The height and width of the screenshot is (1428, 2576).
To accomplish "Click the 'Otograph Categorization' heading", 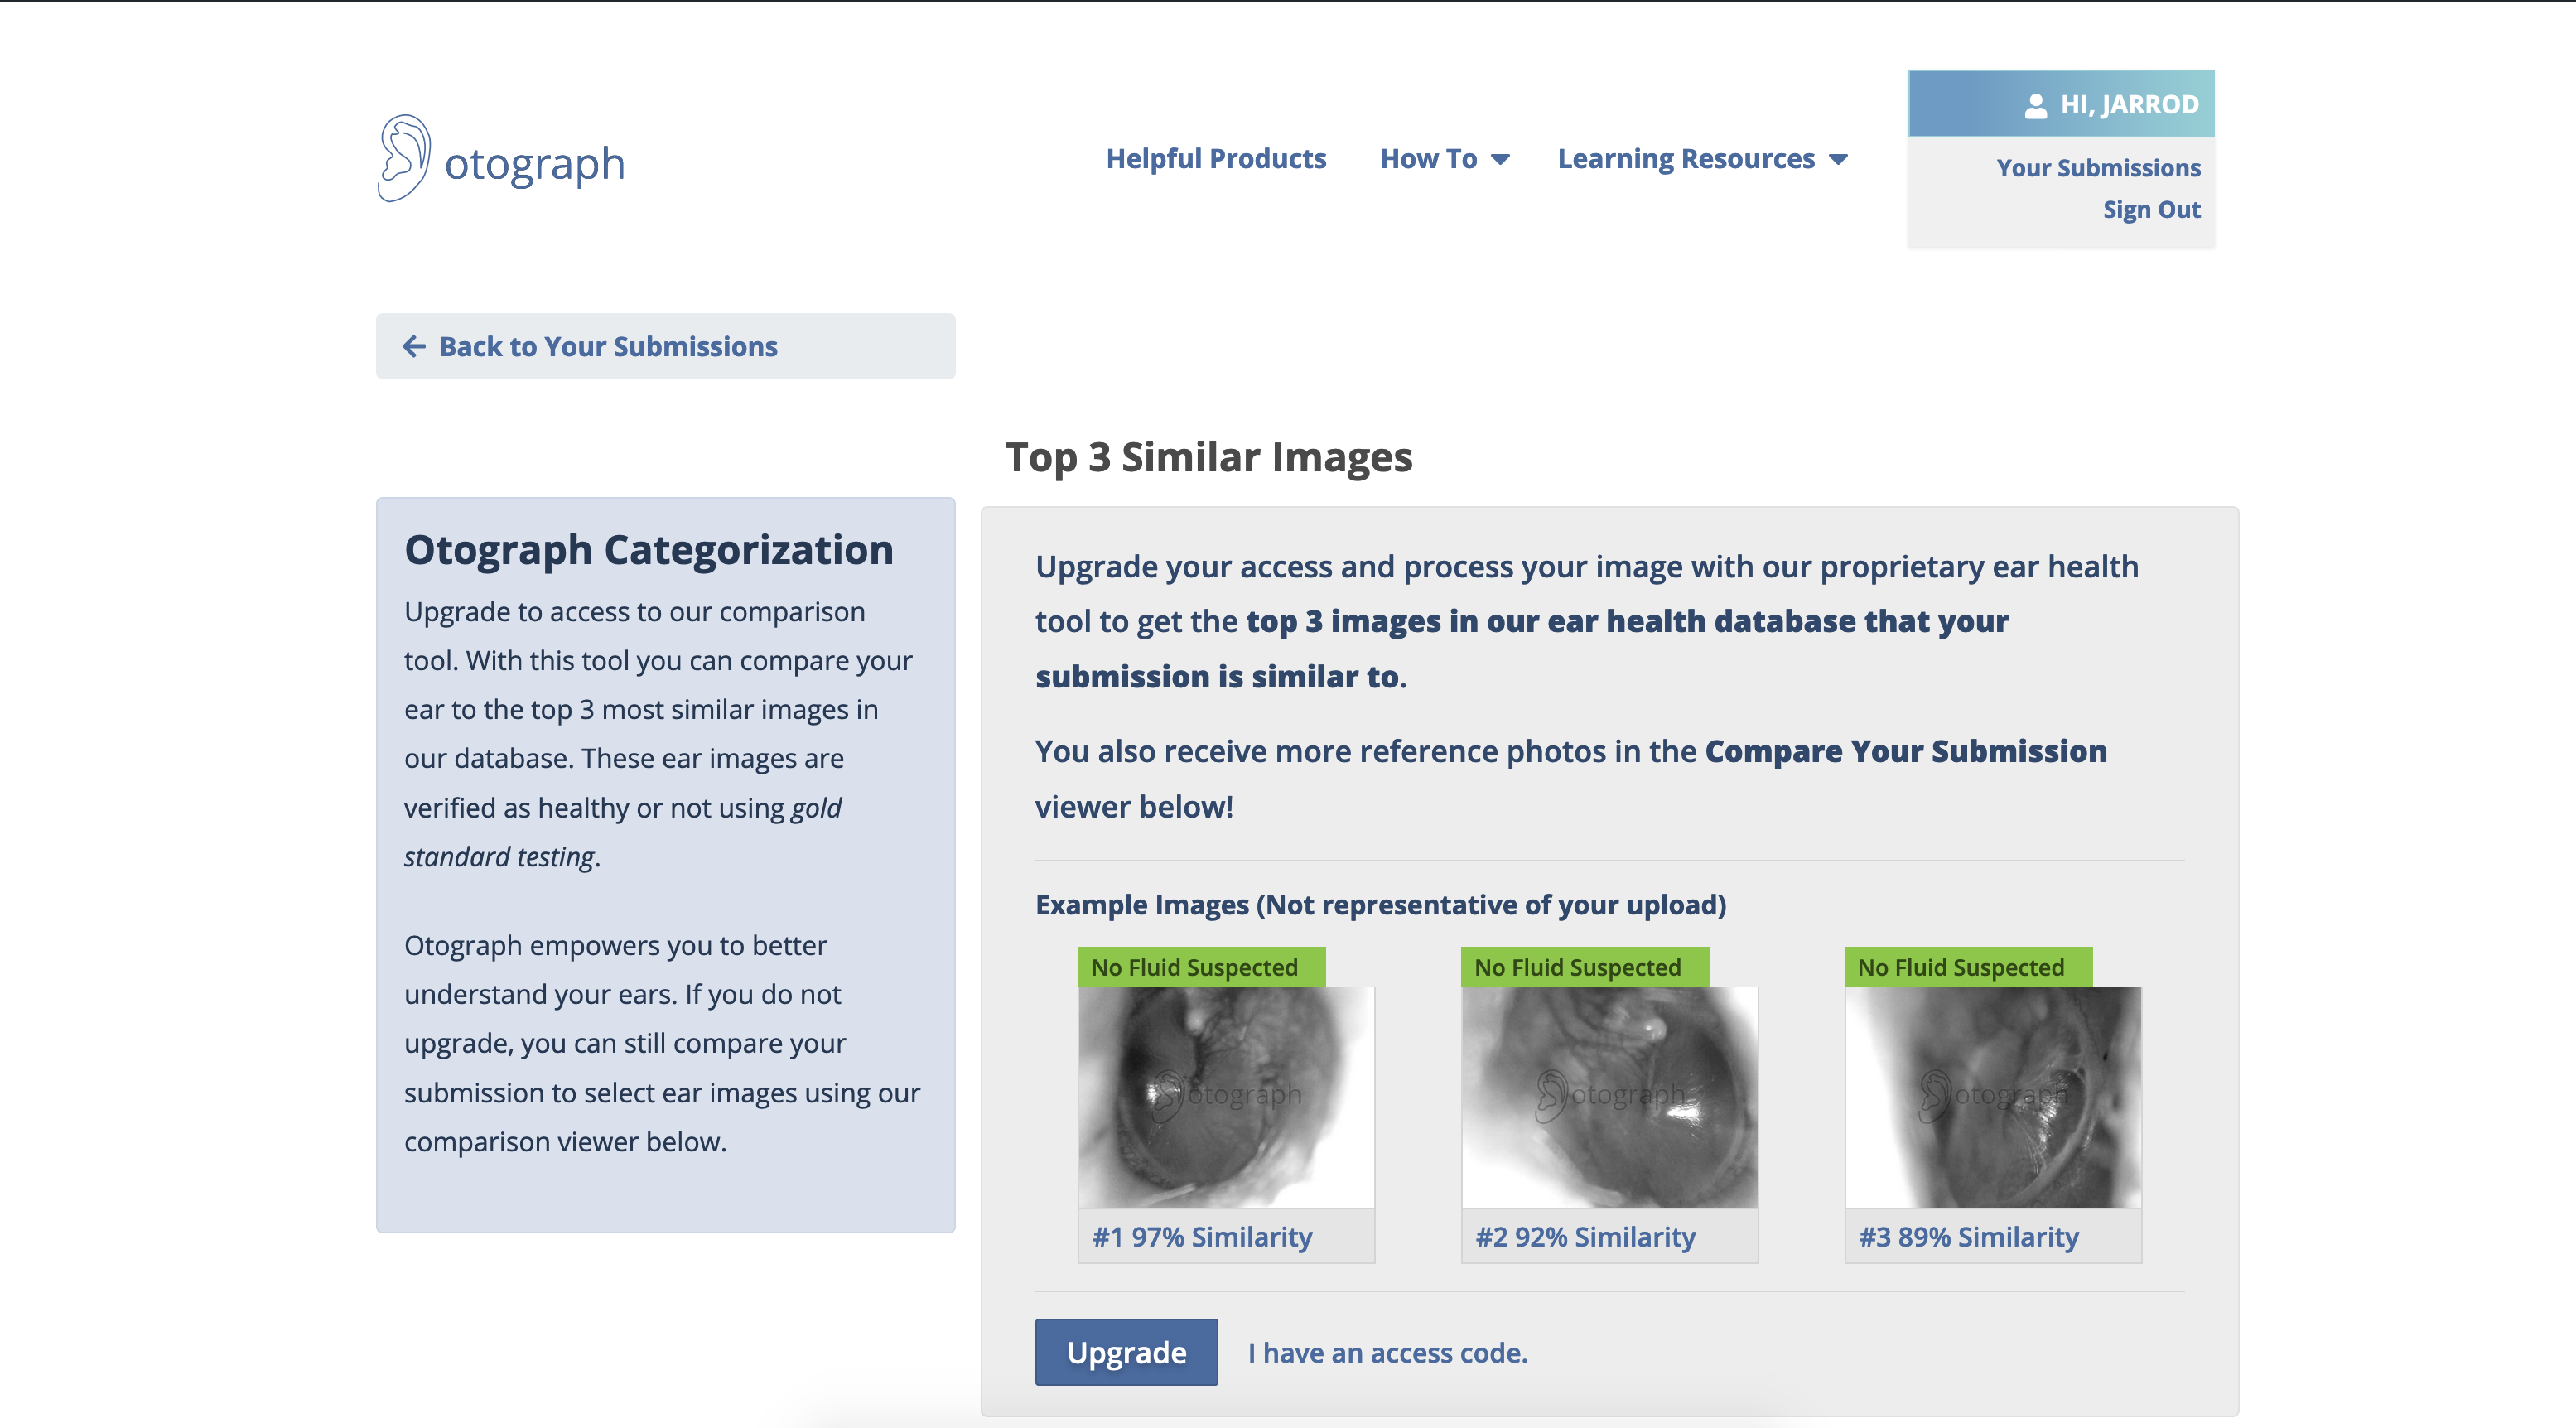I will (649, 550).
